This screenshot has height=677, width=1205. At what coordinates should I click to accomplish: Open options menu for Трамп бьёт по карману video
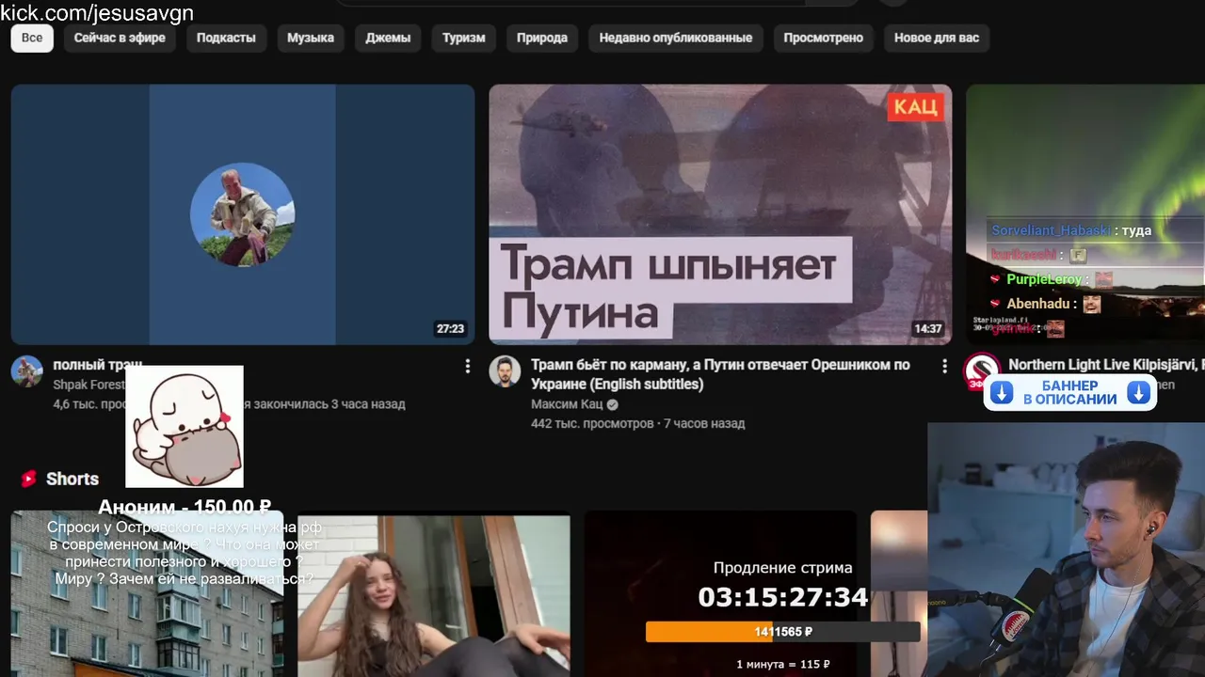click(944, 367)
